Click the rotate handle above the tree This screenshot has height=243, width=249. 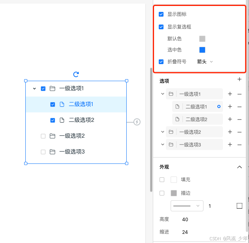click(76, 74)
